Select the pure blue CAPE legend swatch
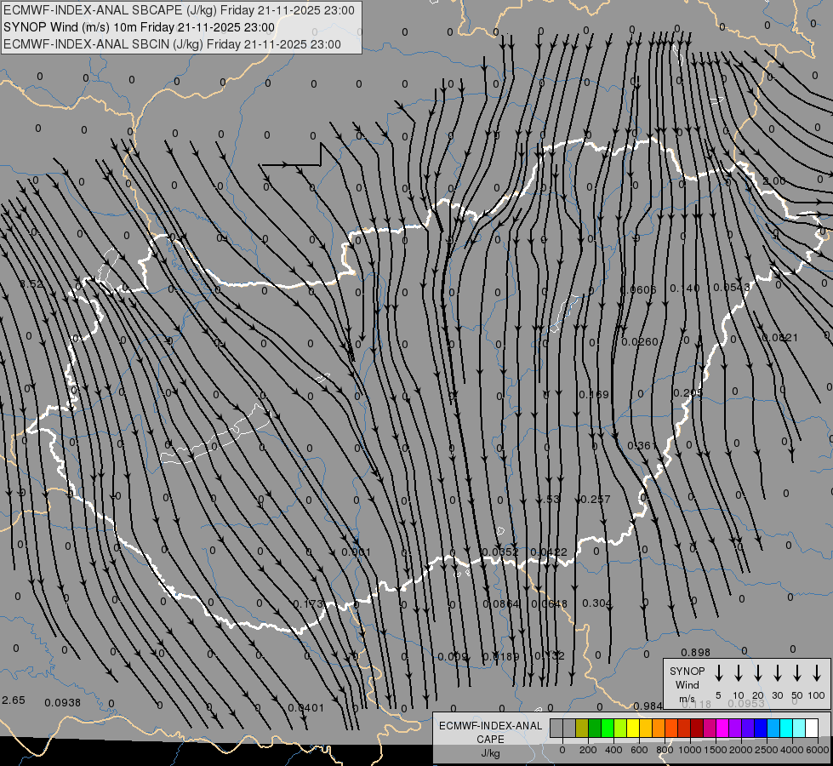Viewport: 833px width, 766px height. (x=760, y=729)
